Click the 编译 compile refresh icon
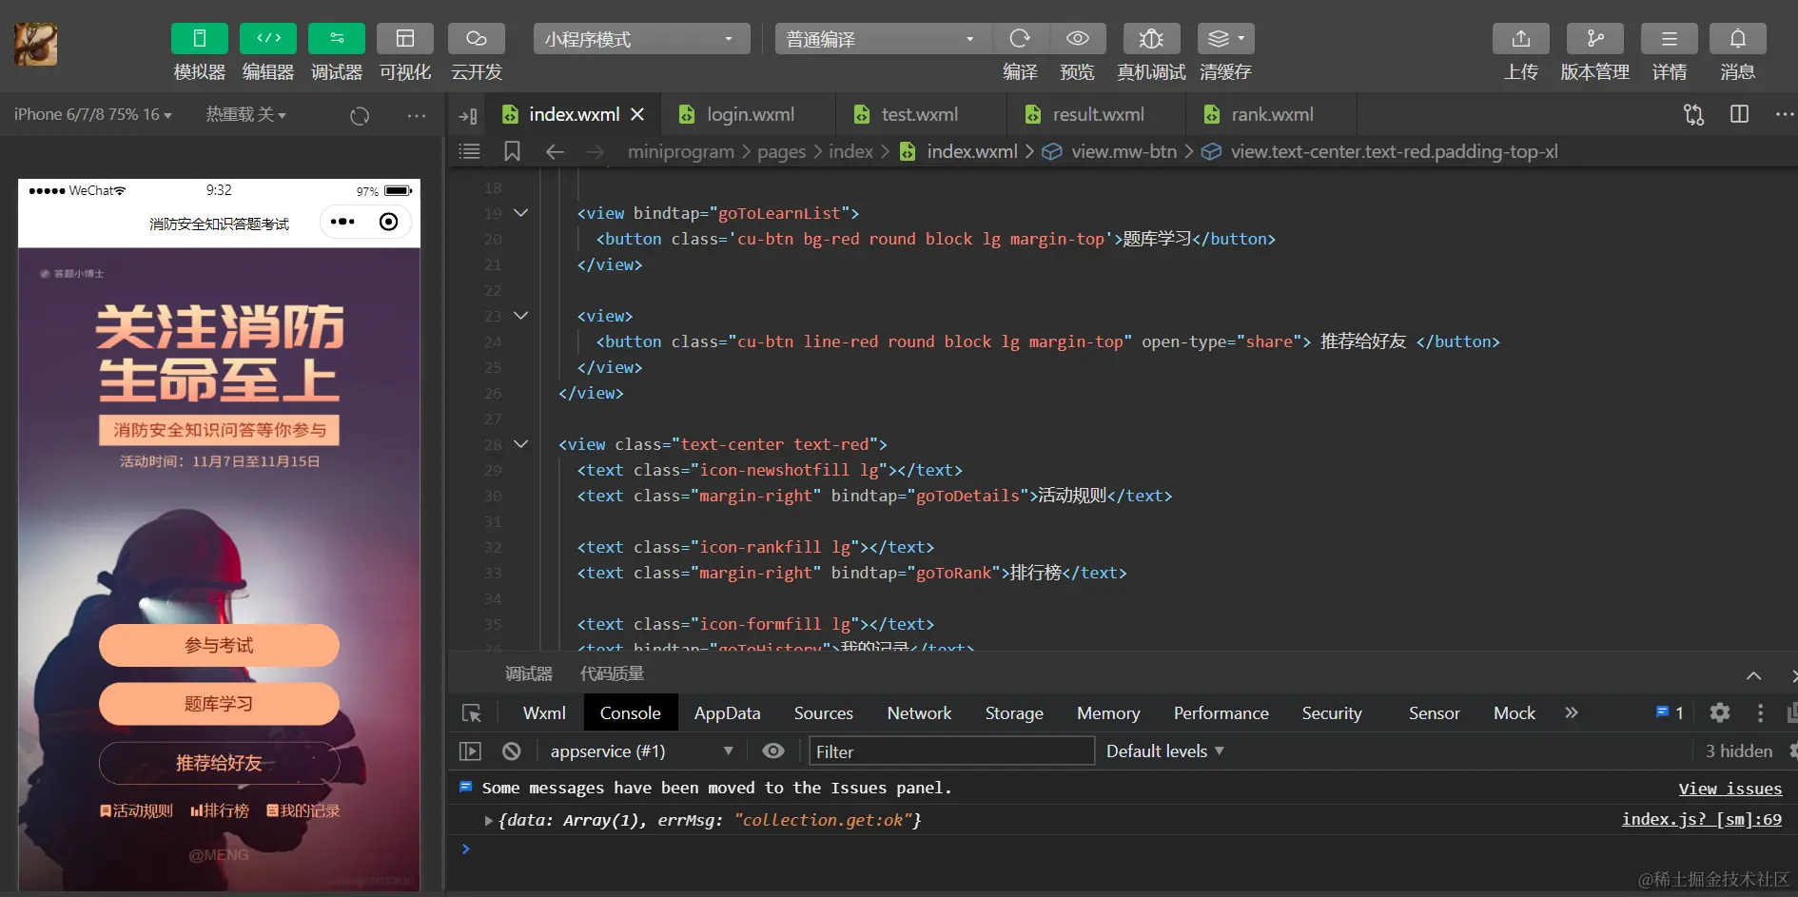Image resolution: width=1798 pixels, height=897 pixels. (1020, 39)
